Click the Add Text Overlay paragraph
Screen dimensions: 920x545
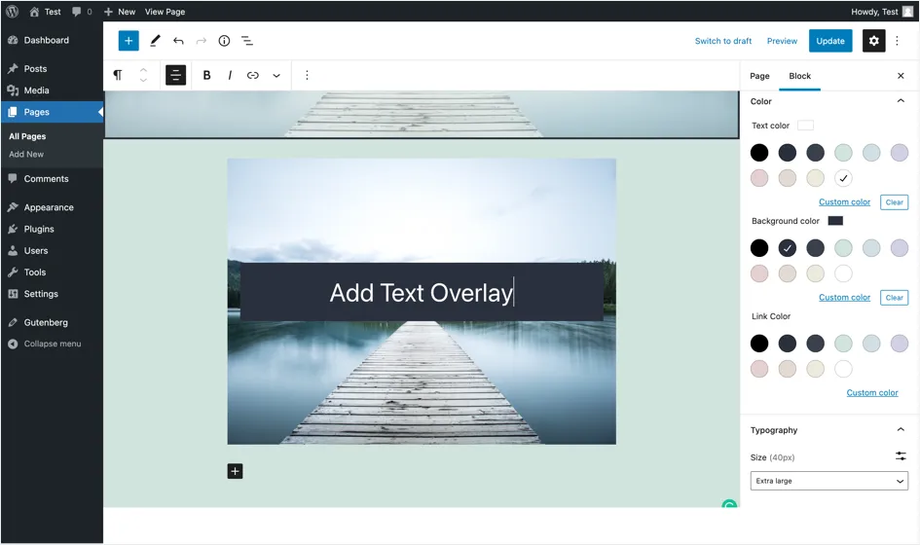click(x=422, y=292)
